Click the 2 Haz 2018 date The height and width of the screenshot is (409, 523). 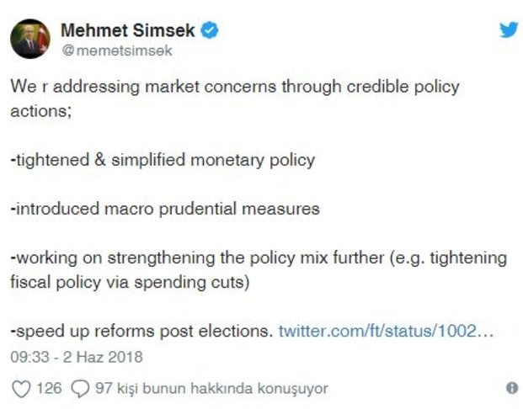[103, 357]
